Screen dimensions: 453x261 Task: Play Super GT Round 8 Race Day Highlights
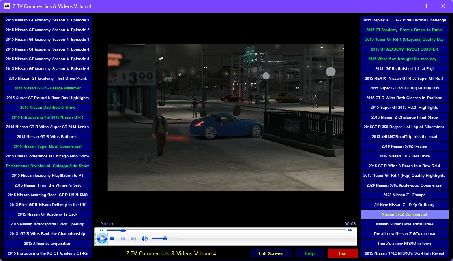(x=48, y=98)
